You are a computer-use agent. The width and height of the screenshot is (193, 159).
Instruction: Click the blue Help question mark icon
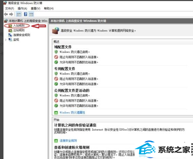[x=26, y=14]
